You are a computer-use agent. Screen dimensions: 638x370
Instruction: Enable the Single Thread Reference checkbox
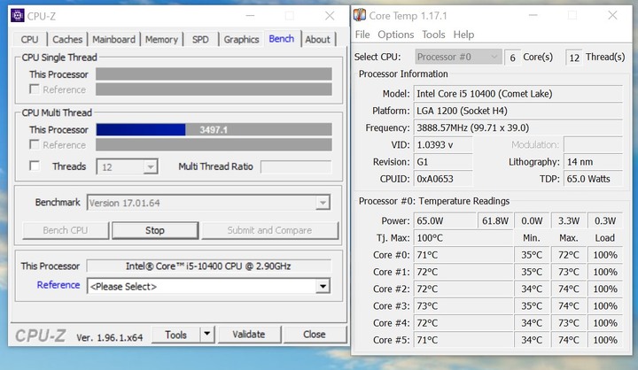(x=35, y=89)
